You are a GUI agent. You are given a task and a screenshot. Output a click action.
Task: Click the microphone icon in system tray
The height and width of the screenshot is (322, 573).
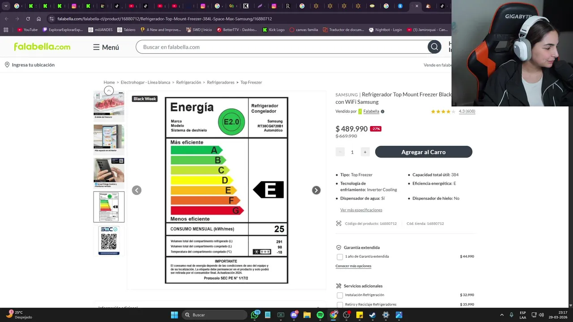(512, 315)
